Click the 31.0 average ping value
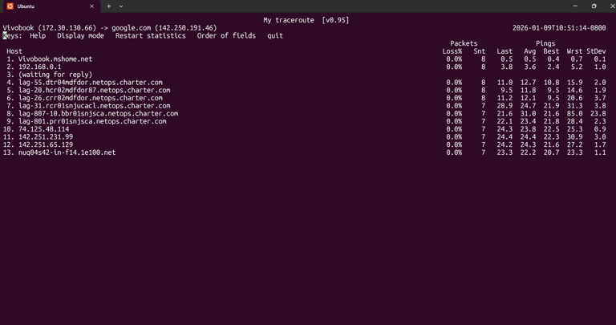This screenshot has width=616, height=325. pos(528,114)
